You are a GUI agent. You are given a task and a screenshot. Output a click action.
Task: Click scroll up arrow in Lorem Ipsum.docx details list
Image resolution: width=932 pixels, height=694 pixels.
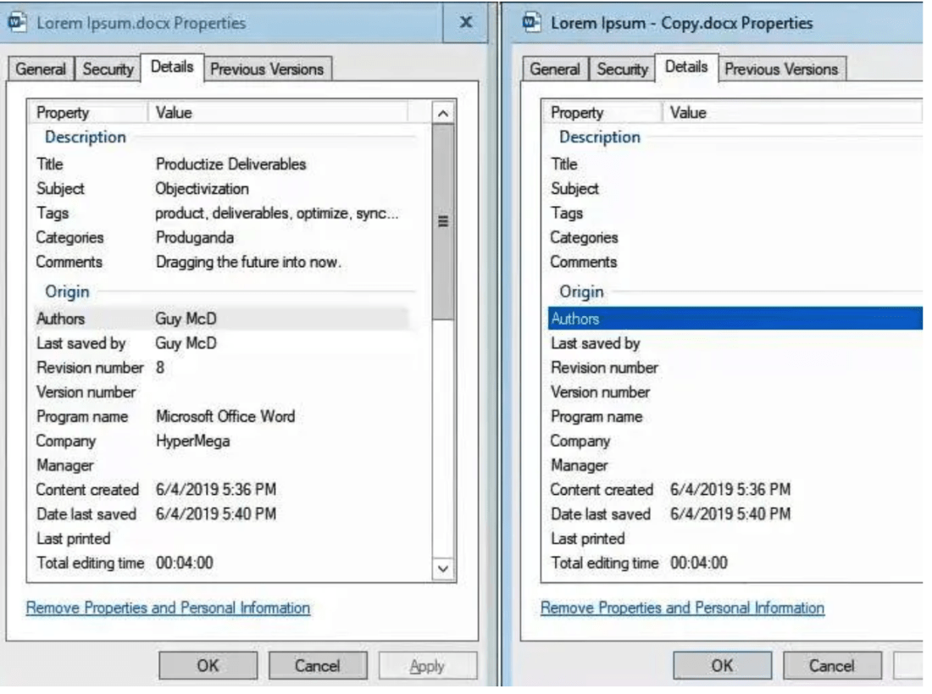tap(443, 113)
